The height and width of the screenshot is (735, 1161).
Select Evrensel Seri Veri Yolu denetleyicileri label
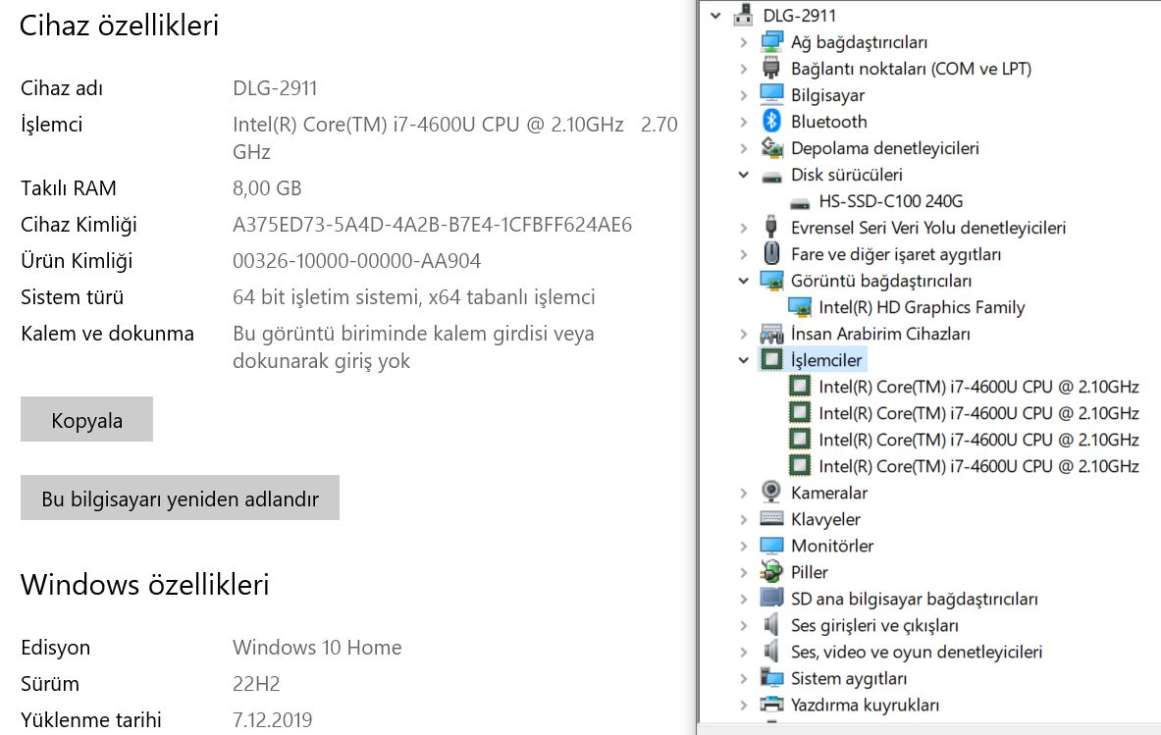coord(928,228)
